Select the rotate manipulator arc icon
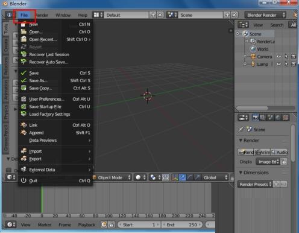The height and width of the screenshot is (233, 299). [x=190, y=177]
